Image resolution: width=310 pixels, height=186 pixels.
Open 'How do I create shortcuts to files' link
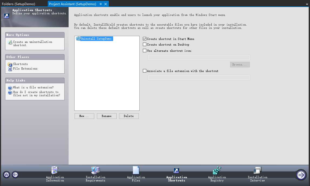tap(36, 94)
